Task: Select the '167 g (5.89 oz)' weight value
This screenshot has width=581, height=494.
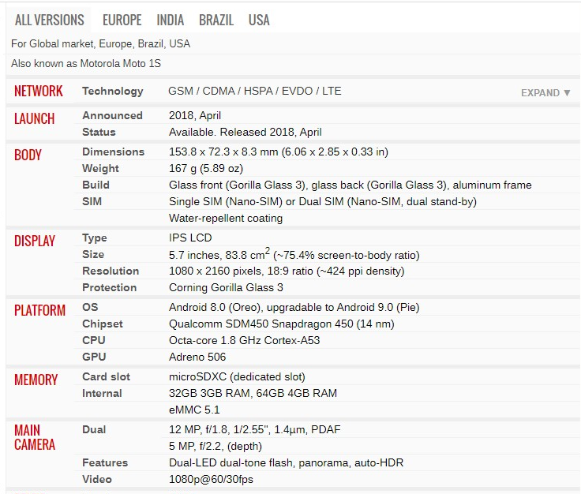Action: tap(206, 169)
